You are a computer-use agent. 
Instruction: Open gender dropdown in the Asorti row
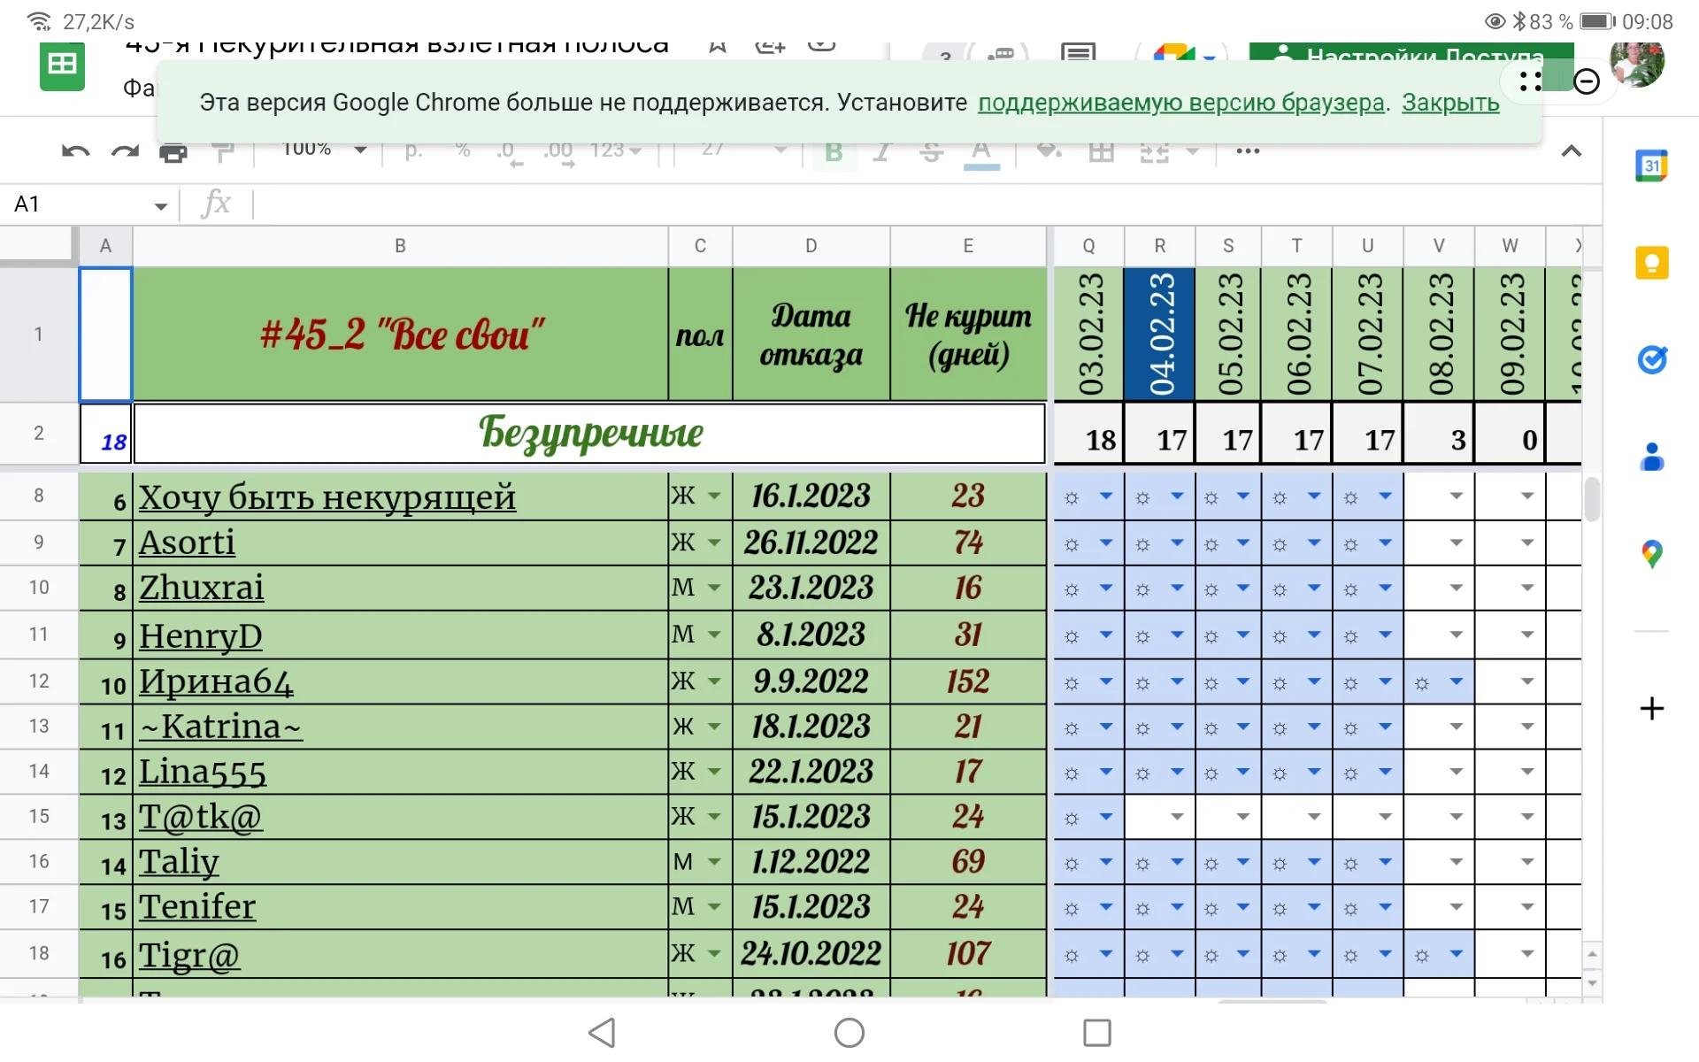(x=714, y=543)
